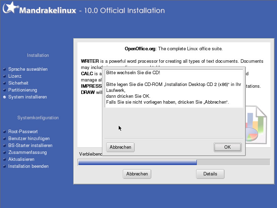Select System installieren step
277x208 pixels.
(27, 97)
